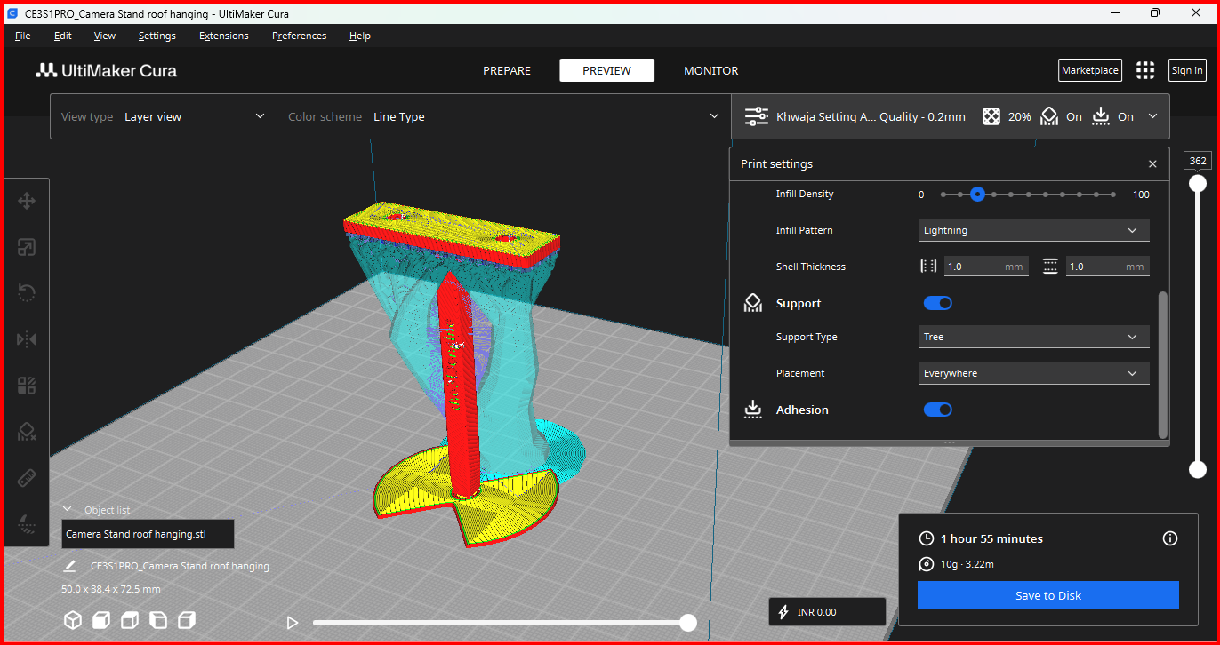Open the Infill Pattern Lightning dropdown
1220x645 pixels.
(1033, 230)
